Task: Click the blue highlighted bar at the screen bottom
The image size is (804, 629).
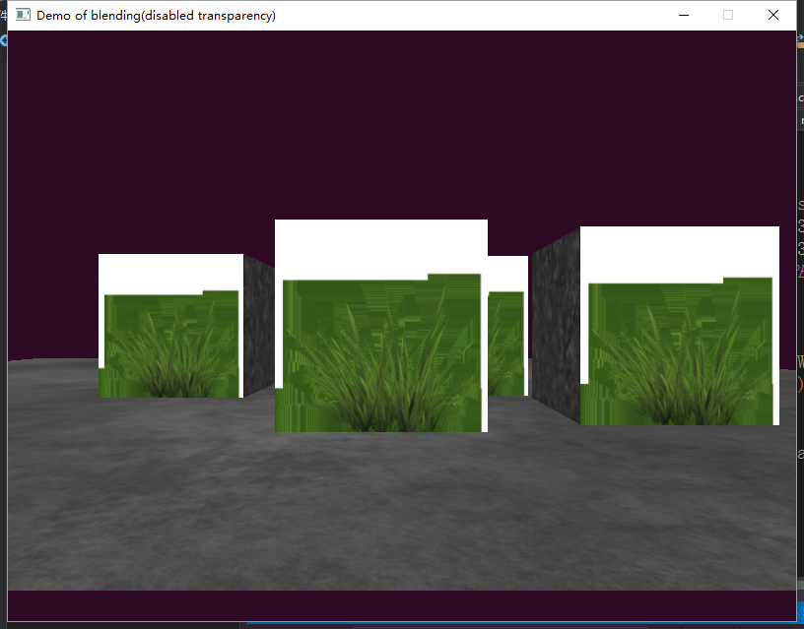Action: [512, 622]
